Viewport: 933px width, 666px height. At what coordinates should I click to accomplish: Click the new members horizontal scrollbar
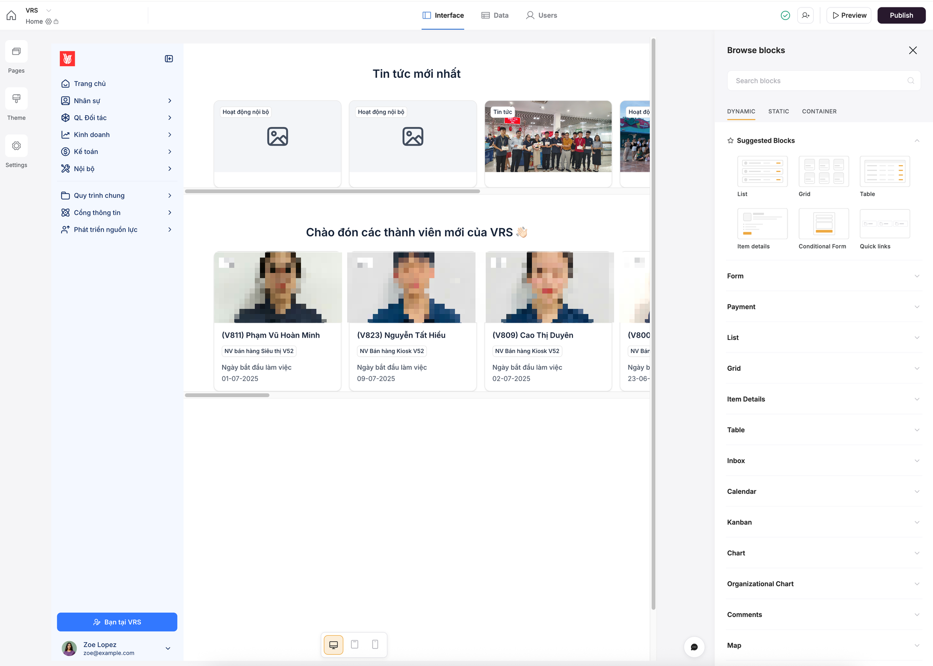(227, 395)
